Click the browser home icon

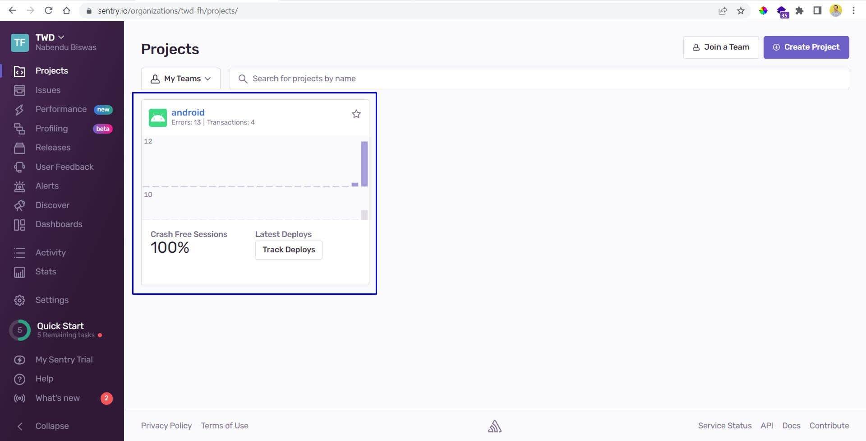click(x=66, y=10)
